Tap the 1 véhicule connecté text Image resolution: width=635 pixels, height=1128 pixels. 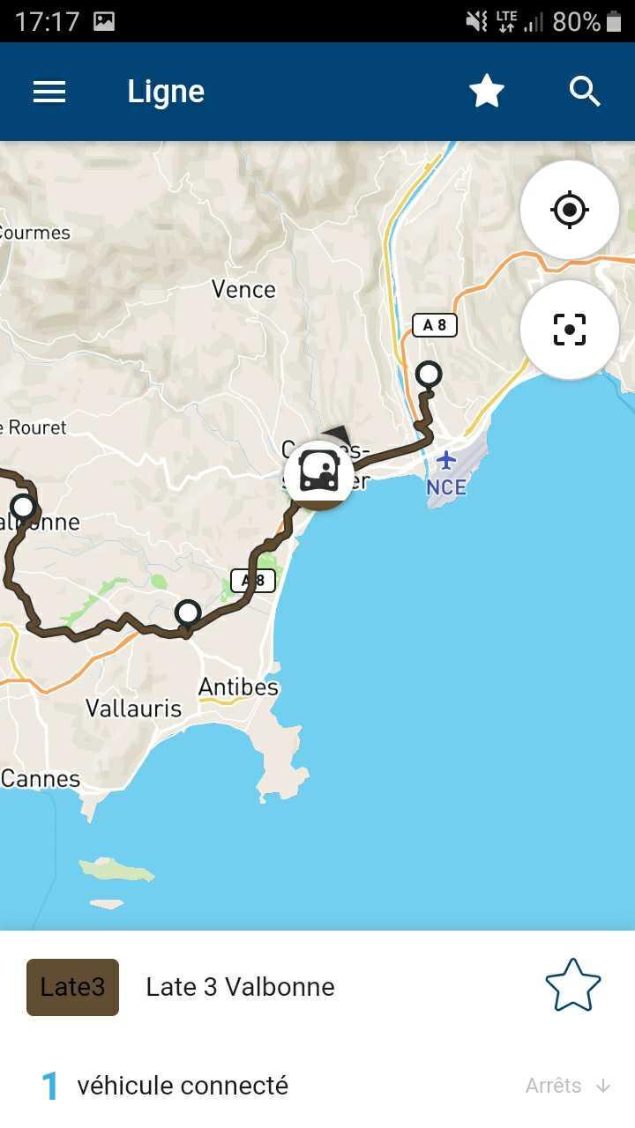tap(165, 1086)
